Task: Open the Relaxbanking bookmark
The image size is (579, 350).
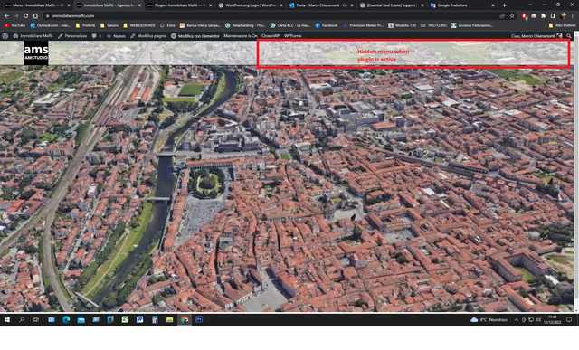Action: tap(245, 25)
